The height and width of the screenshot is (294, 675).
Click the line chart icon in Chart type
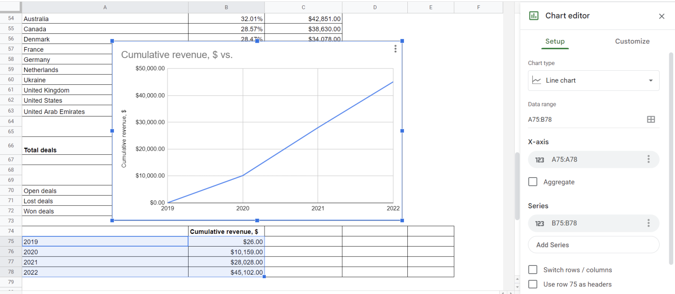point(537,80)
